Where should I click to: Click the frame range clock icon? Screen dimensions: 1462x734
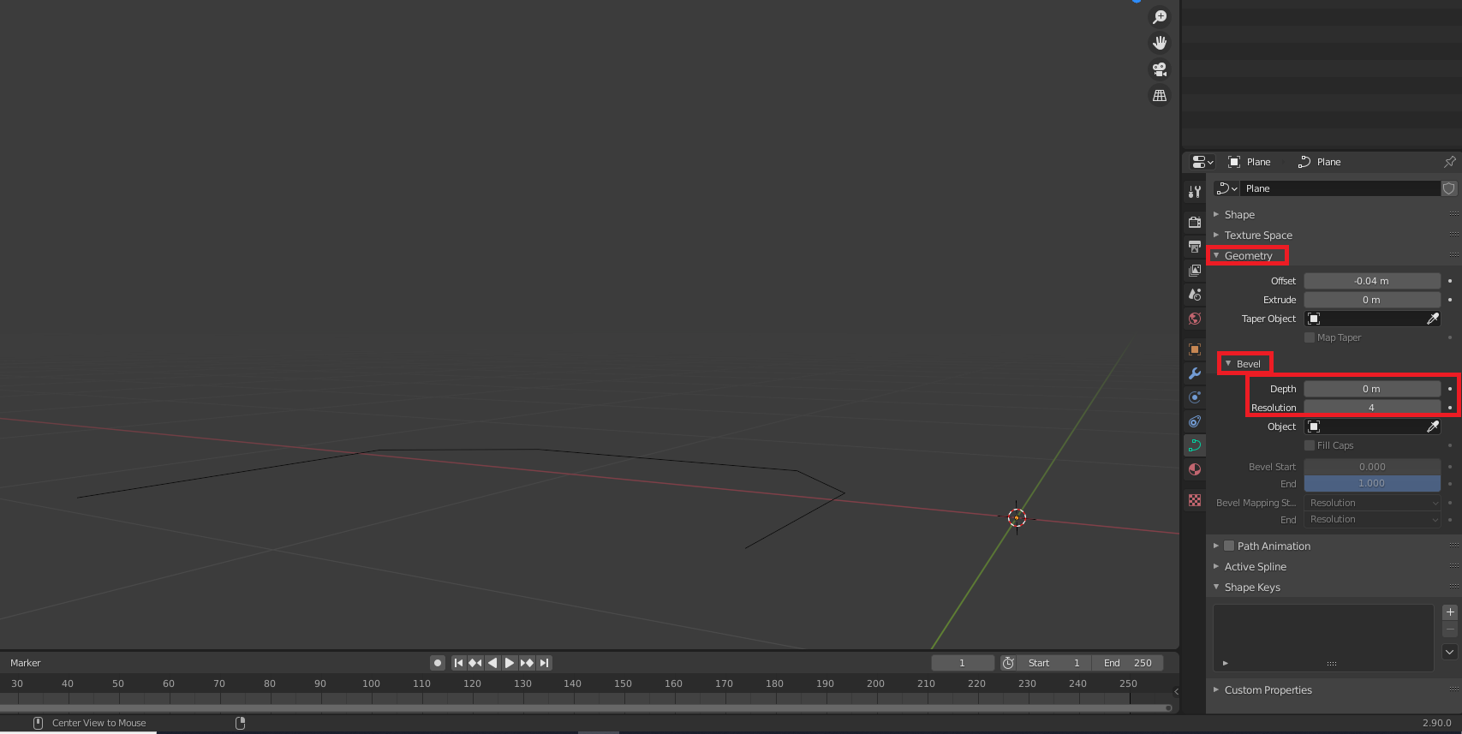point(1008,663)
